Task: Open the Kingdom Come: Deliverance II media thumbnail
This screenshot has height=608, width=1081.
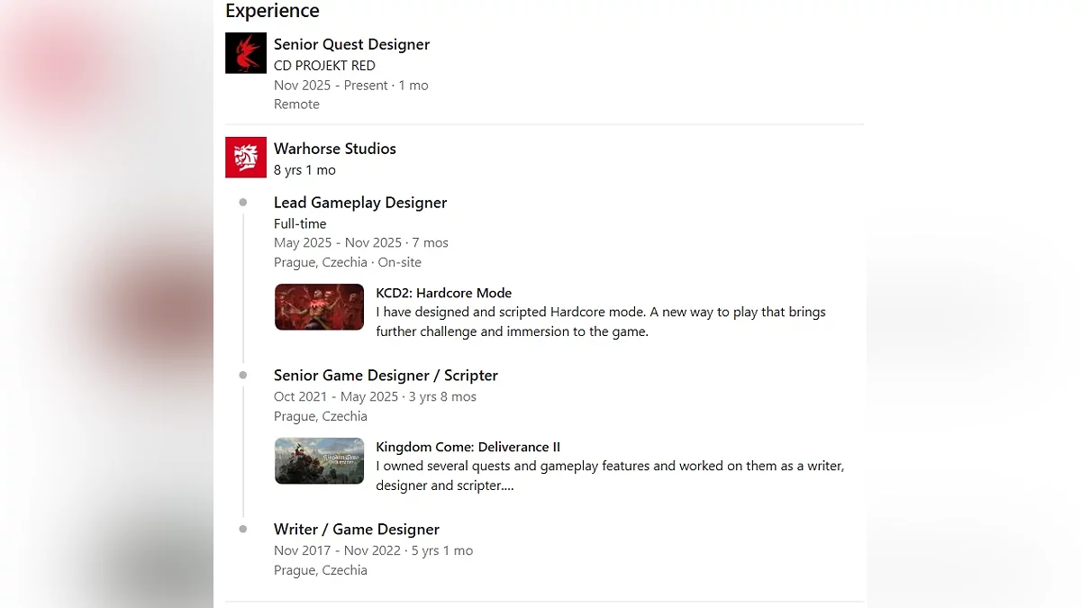Action: pos(319,461)
